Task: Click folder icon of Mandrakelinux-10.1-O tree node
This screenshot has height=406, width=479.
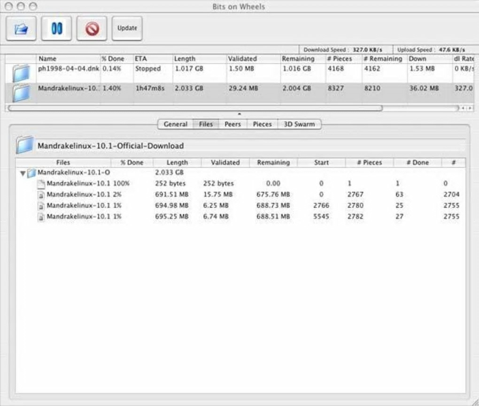Action: (31, 173)
